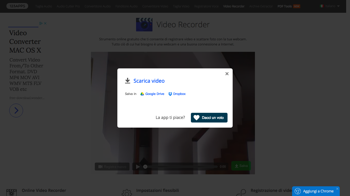Open Archive Extractor
Viewport: 350px width, 196px height.
point(261,6)
